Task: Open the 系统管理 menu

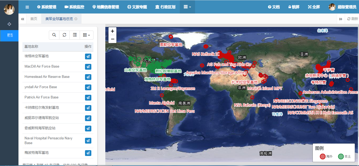Action: pos(47,7)
